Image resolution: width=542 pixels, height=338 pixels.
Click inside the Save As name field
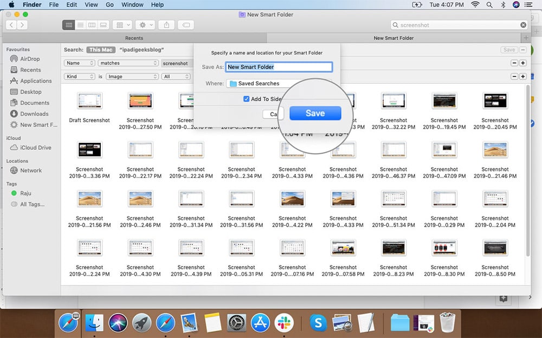[279, 67]
